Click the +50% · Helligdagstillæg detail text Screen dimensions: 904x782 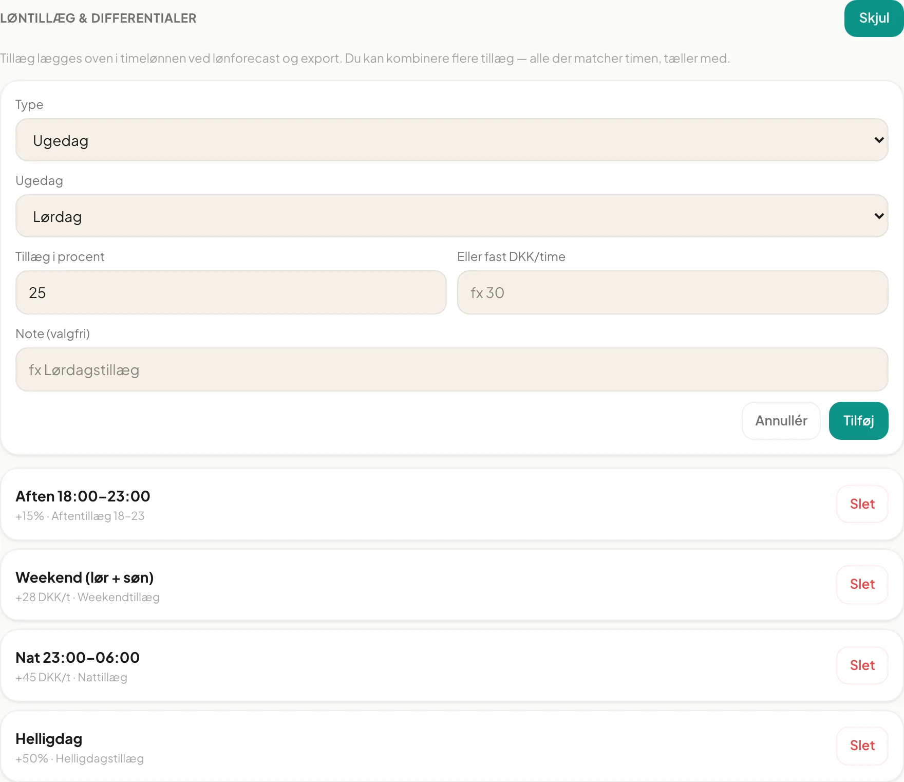80,758
